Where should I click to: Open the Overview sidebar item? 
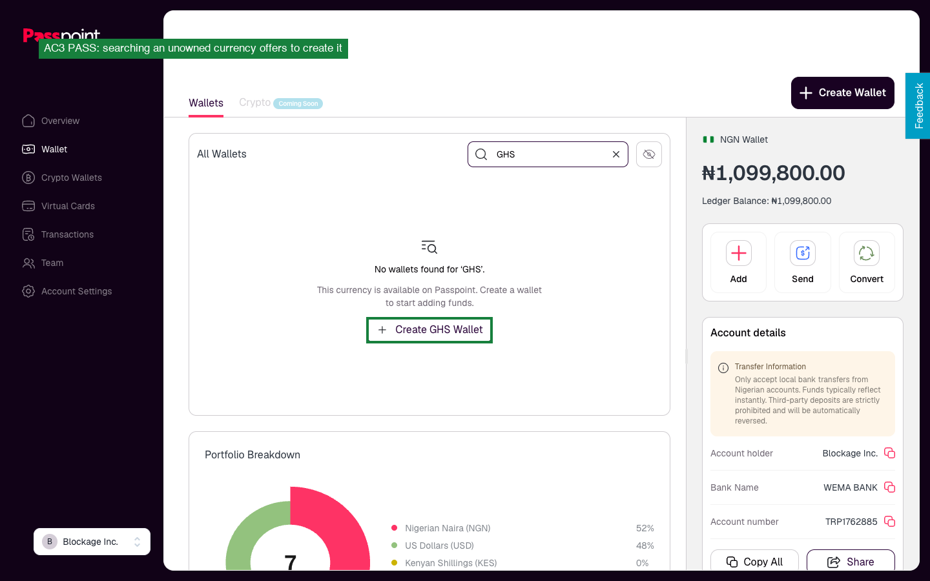pos(51,121)
